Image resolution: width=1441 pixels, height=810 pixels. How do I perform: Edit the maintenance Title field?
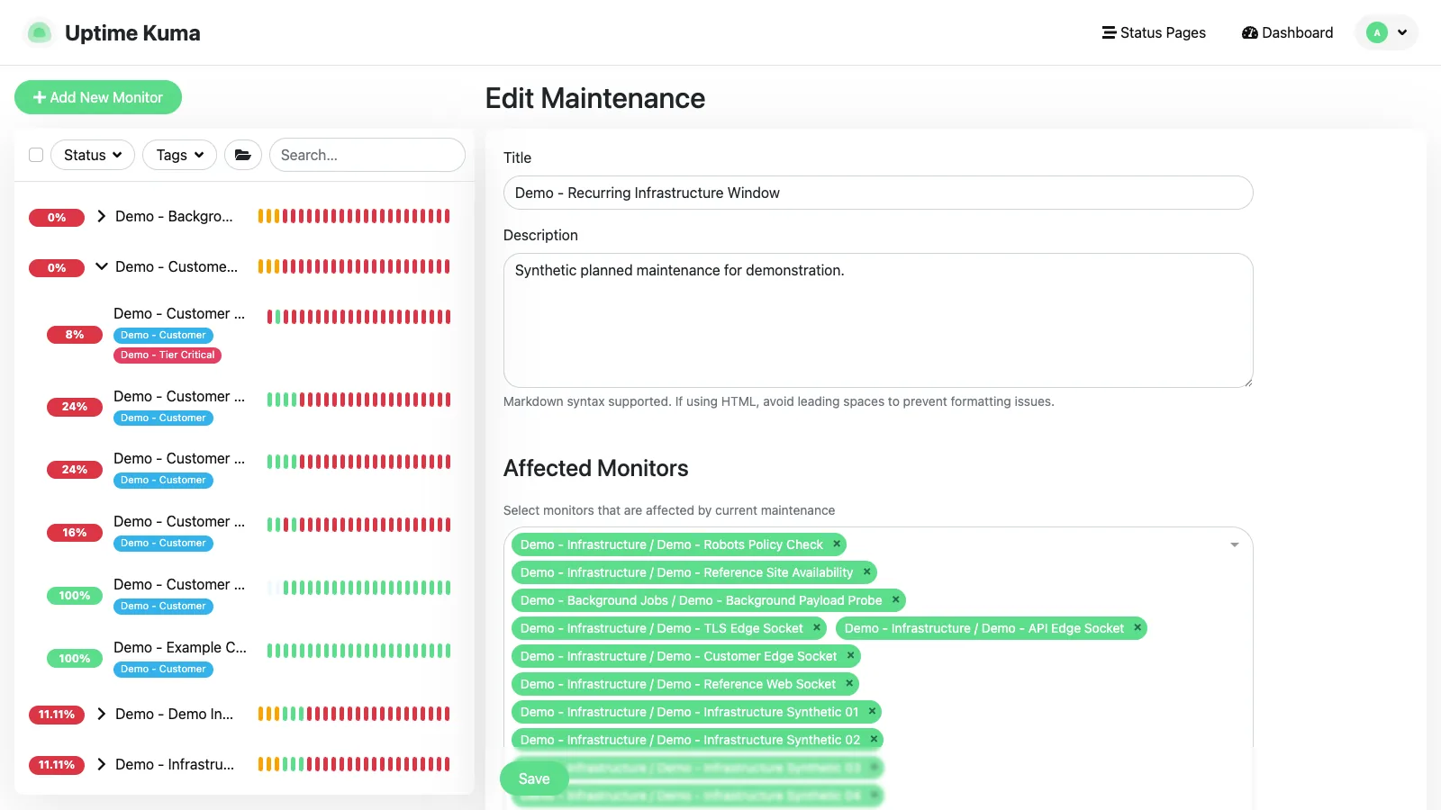pyautogui.click(x=878, y=193)
